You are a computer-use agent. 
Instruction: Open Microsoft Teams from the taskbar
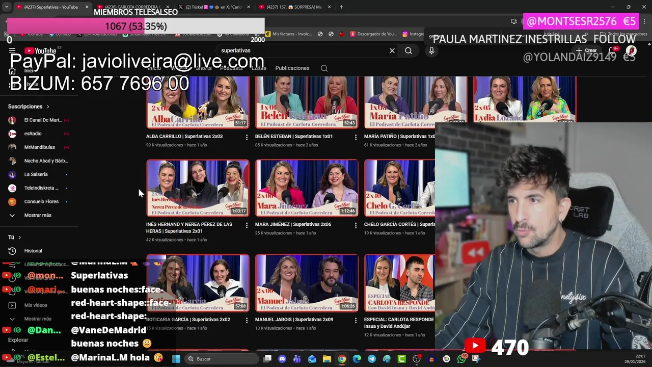(x=297, y=359)
